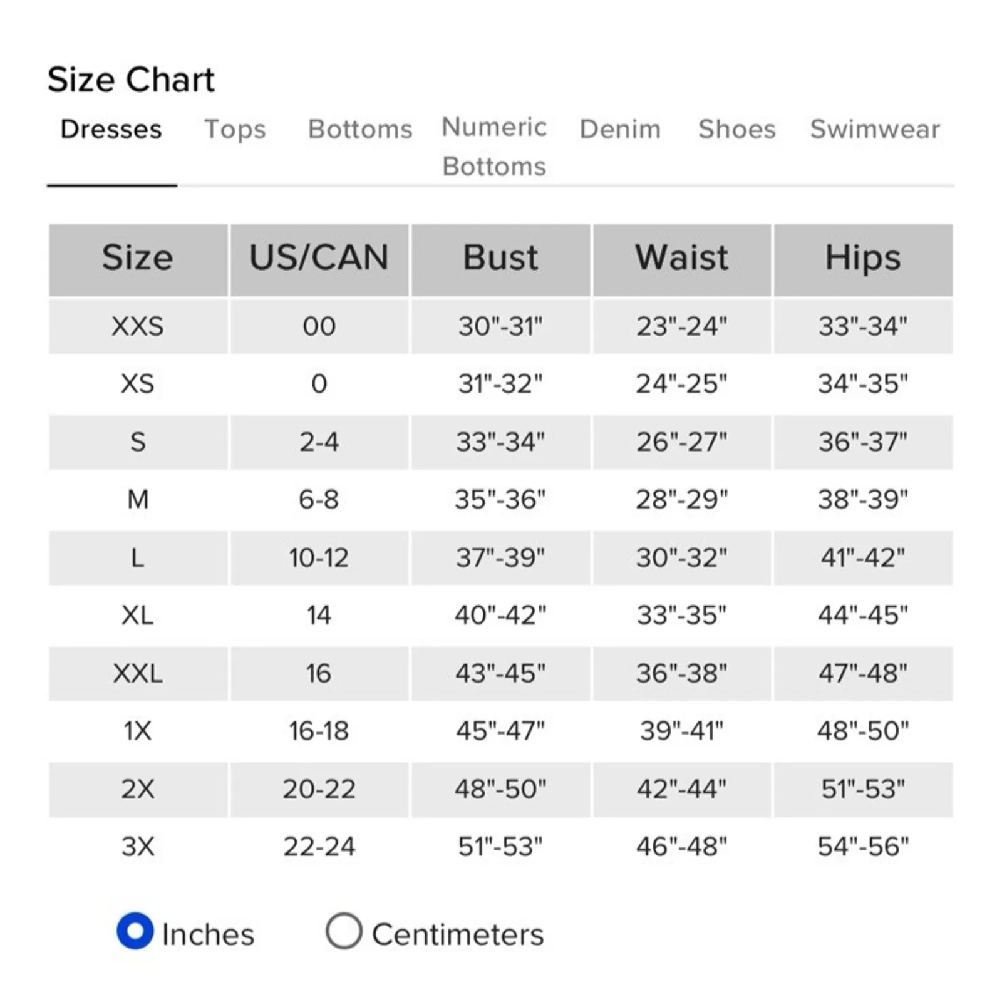Image resolution: width=1002 pixels, height=1002 pixels.
Task: Select the XL size row label
Action: 138,616
